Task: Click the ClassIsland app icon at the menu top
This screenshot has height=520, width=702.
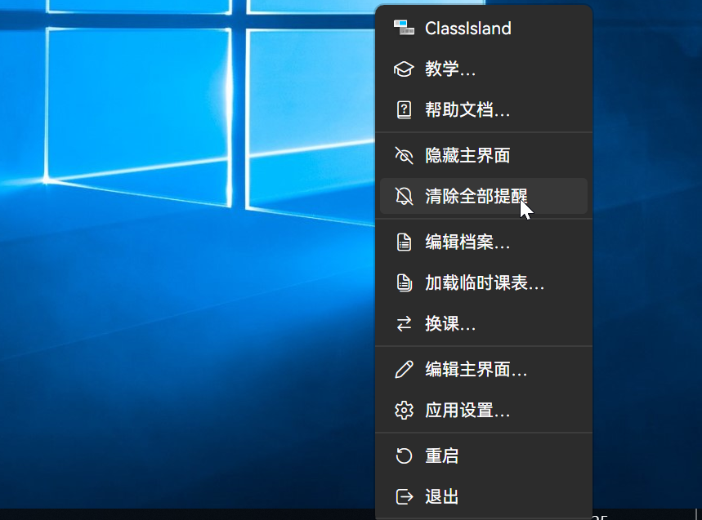Action: [405, 28]
